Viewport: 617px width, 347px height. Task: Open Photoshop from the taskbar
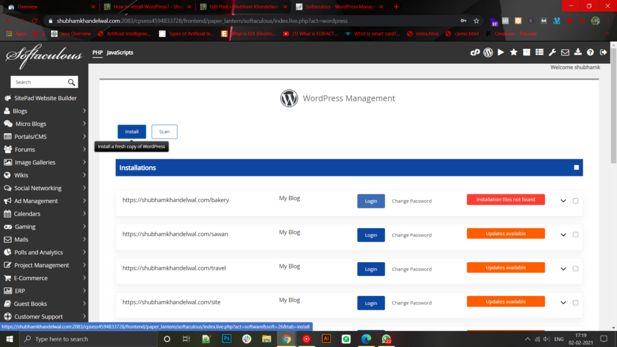(x=227, y=339)
